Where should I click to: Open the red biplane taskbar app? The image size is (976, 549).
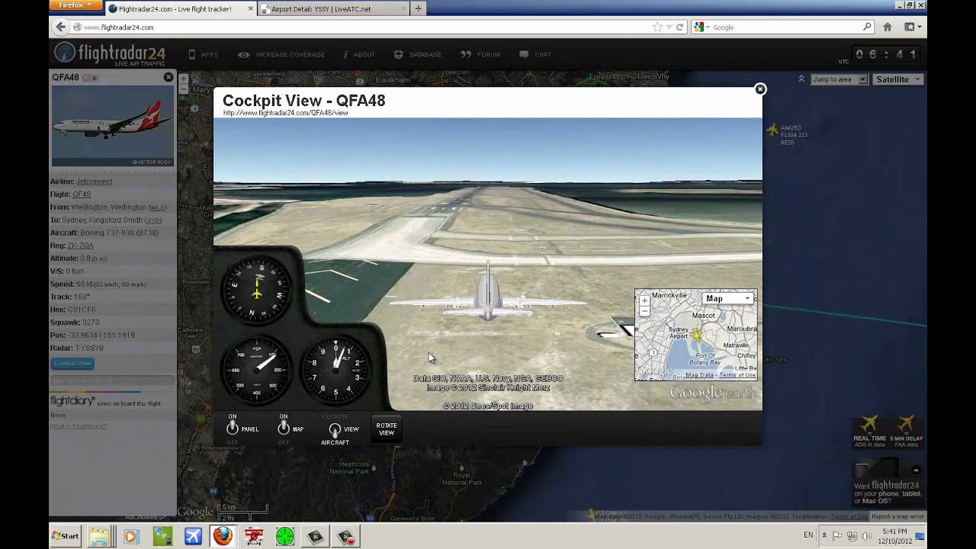point(254,536)
